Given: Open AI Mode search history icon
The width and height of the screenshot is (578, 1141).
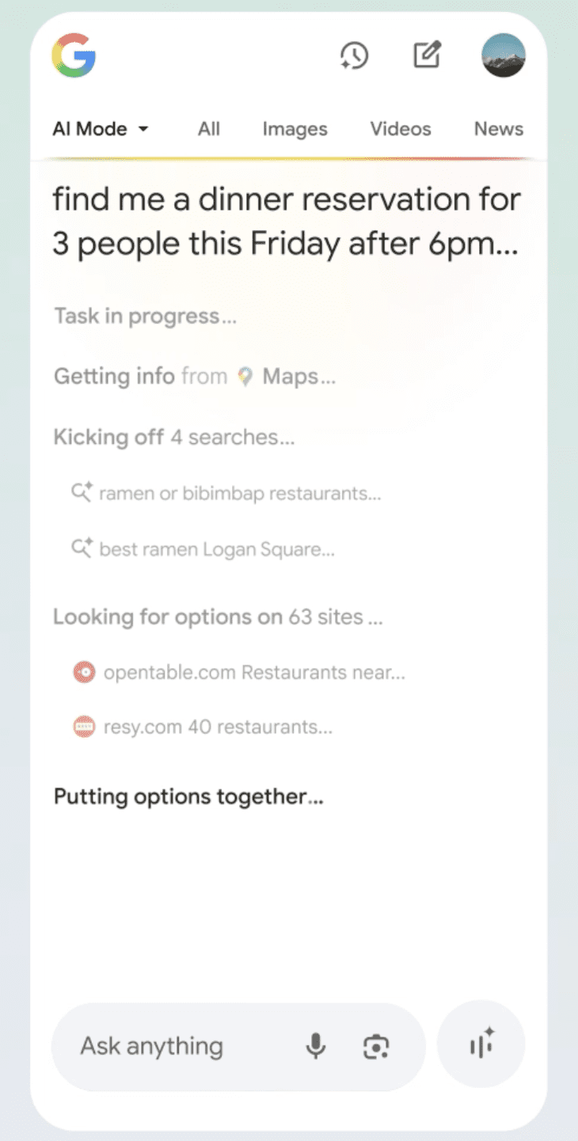Looking at the screenshot, I should [x=355, y=55].
